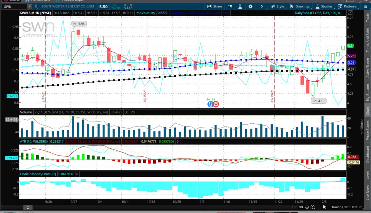
Task: Click the green 5.5 last price bubble
Action: pos(350,45)
